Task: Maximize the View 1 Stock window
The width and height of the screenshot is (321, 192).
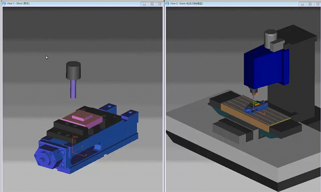Action: (152, 4)
